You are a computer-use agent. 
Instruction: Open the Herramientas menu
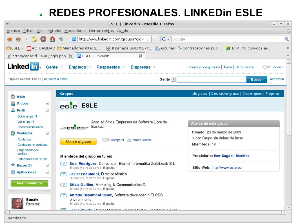pyautogui.click(x=101, y=31)
